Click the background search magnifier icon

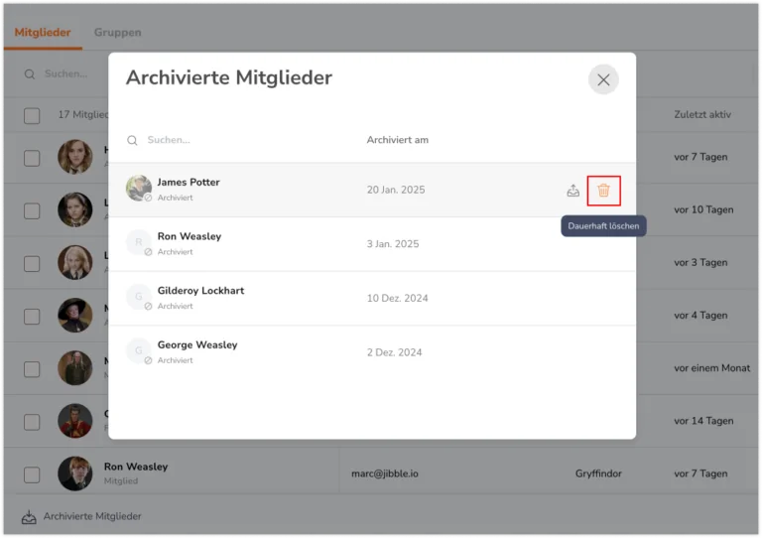[30, 74]
